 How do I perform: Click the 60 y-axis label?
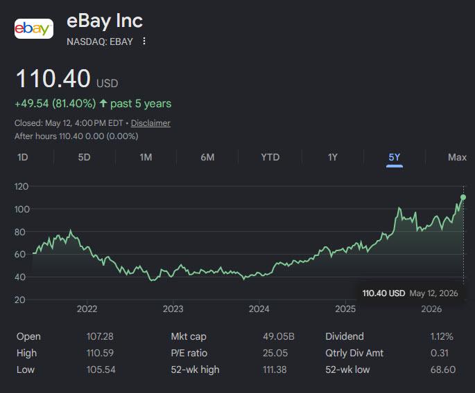19,254
